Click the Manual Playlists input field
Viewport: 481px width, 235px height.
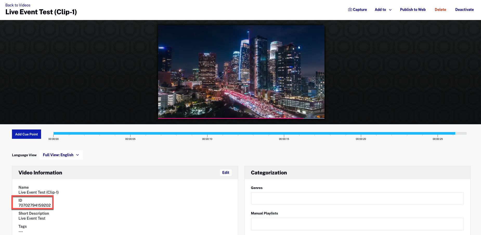[x=357, y=224]
